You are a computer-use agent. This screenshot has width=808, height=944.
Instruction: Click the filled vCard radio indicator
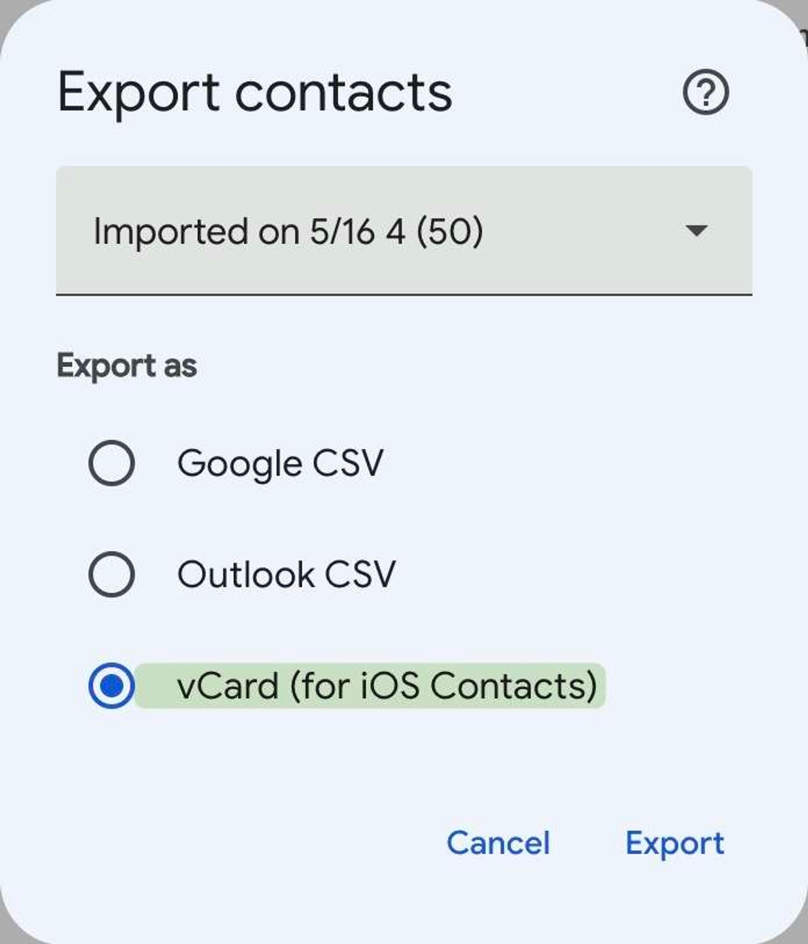click(x=112, y=685)
